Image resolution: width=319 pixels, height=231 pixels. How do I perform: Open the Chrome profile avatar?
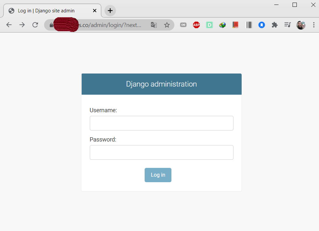(x=301, y=25)
